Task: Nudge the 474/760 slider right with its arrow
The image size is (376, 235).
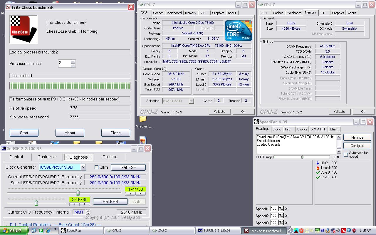Action: [x=140, y=194]
